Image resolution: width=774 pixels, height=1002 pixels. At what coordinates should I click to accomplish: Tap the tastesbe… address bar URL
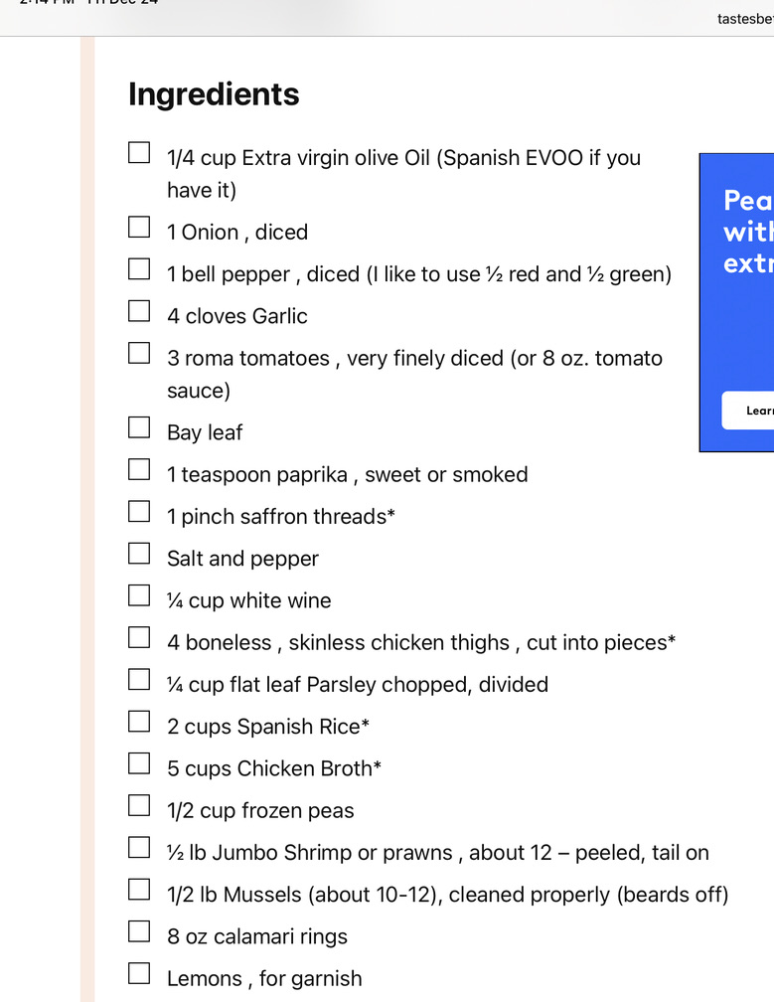click(744, 19)
